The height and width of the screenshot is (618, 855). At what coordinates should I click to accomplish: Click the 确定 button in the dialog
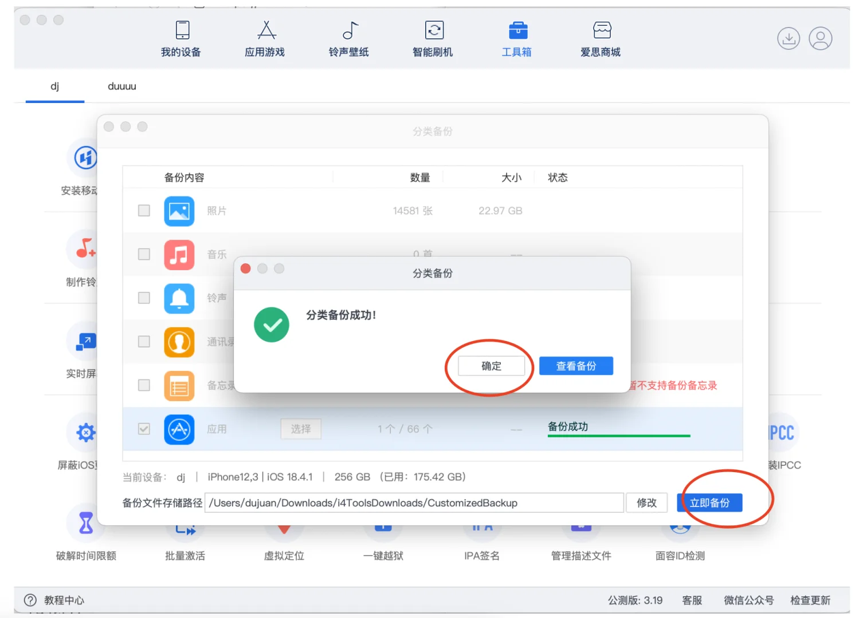(491, 366)
